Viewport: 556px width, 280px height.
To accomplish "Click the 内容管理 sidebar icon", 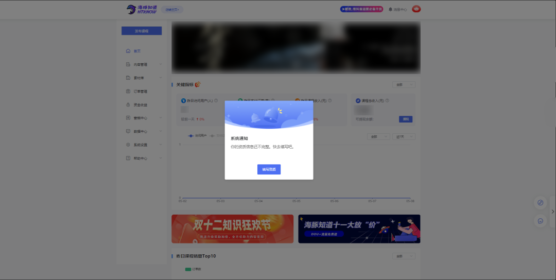I will coord(128,64).
